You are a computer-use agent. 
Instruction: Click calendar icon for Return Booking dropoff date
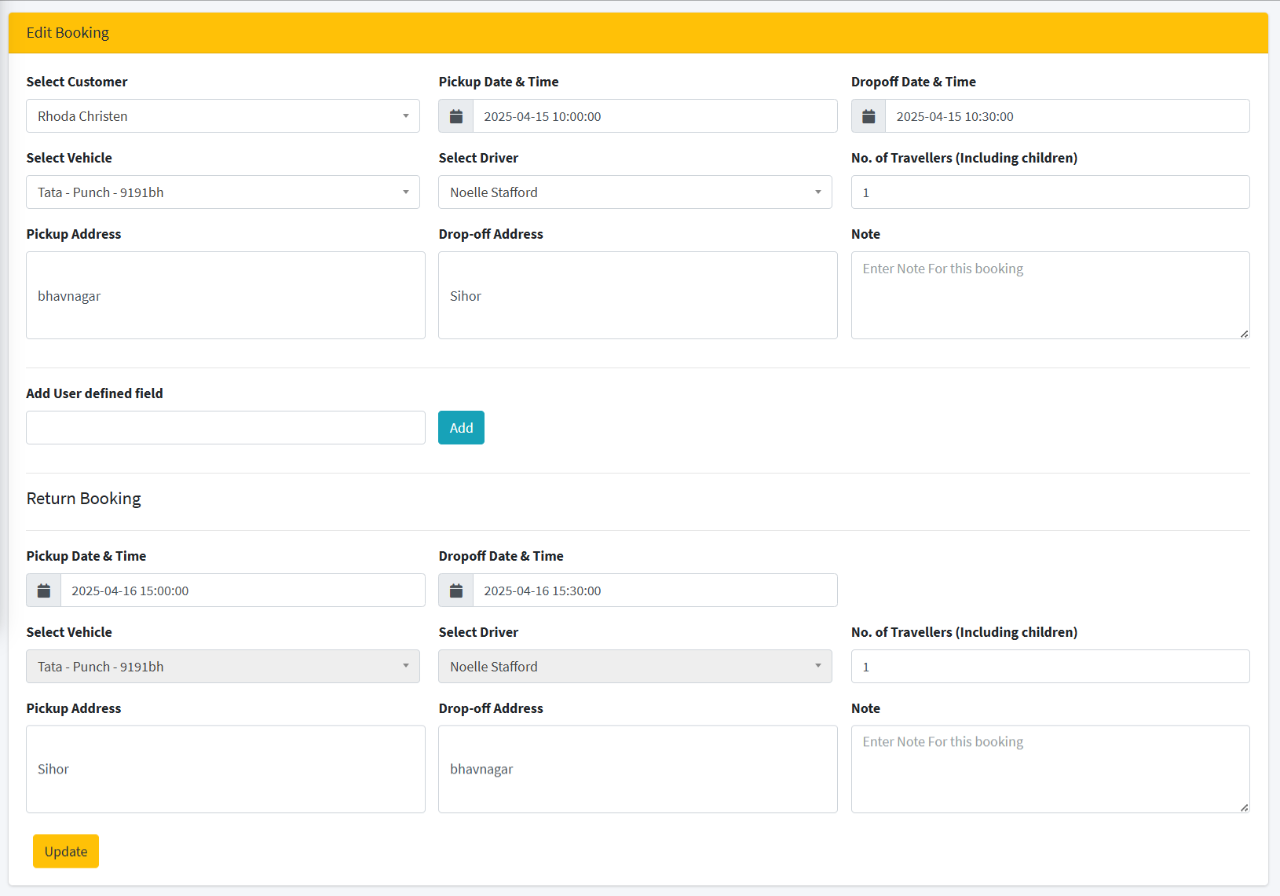coord(455,591)
